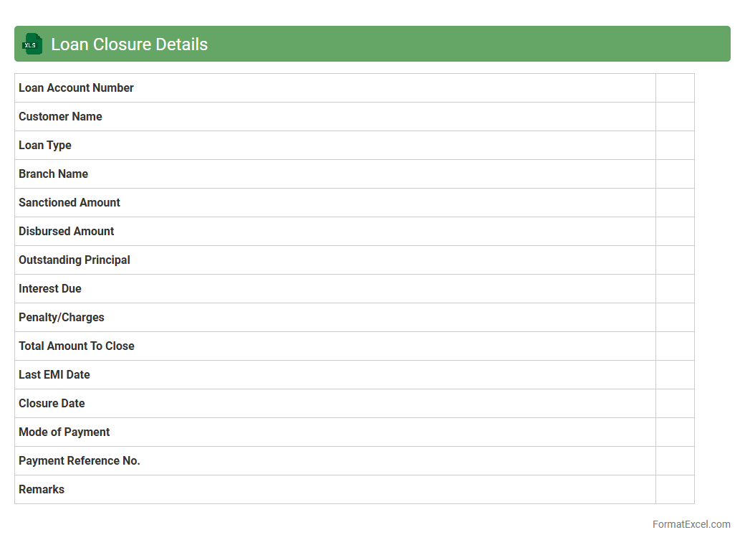
Task: Open the FormatExcel.com link
Action: point(691,524)
